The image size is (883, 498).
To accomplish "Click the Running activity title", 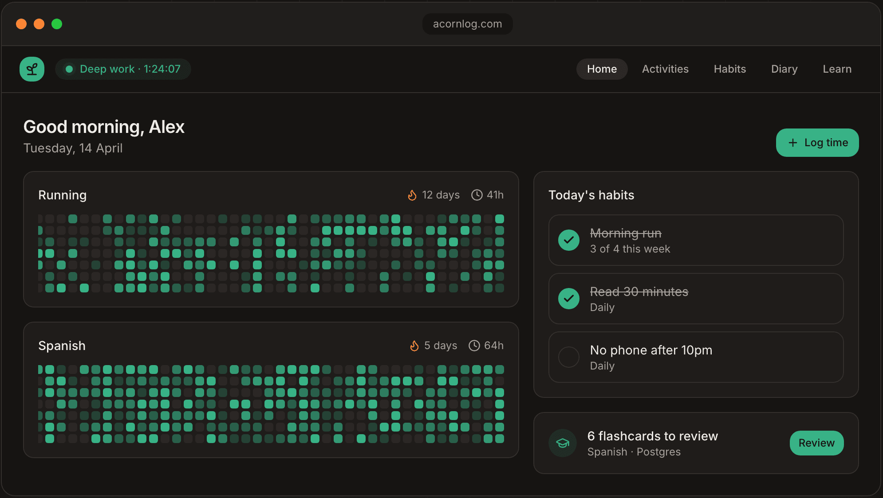I will [x=63, y=195].
